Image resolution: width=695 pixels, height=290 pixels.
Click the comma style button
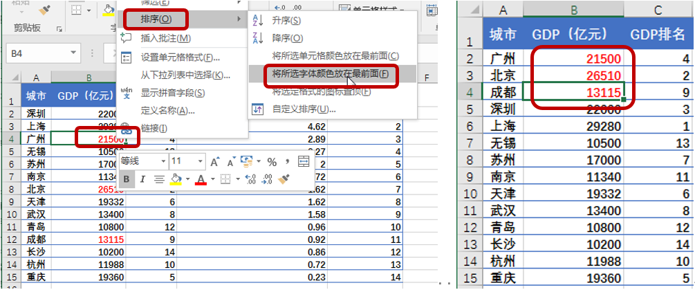[x=287, y=161]
